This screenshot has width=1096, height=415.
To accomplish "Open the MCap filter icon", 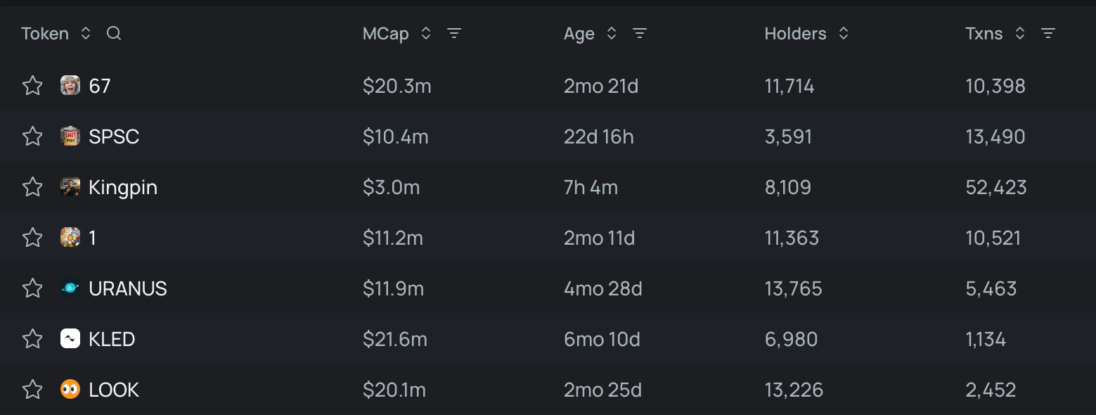I will [454, 33].
